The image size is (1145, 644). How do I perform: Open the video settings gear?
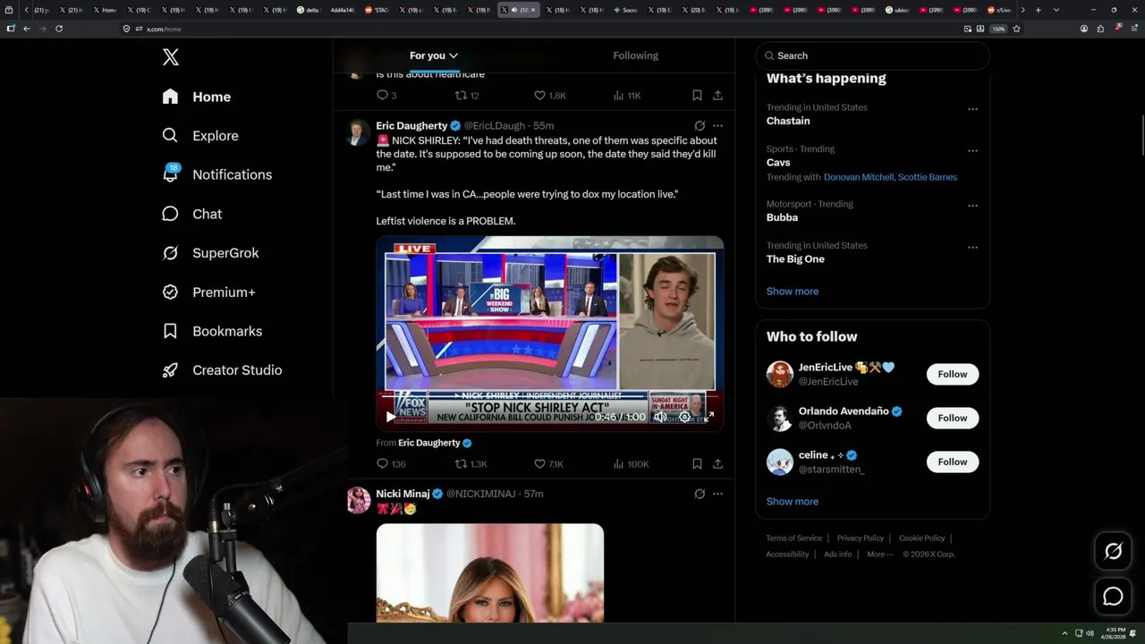click(x=684, y=417)
